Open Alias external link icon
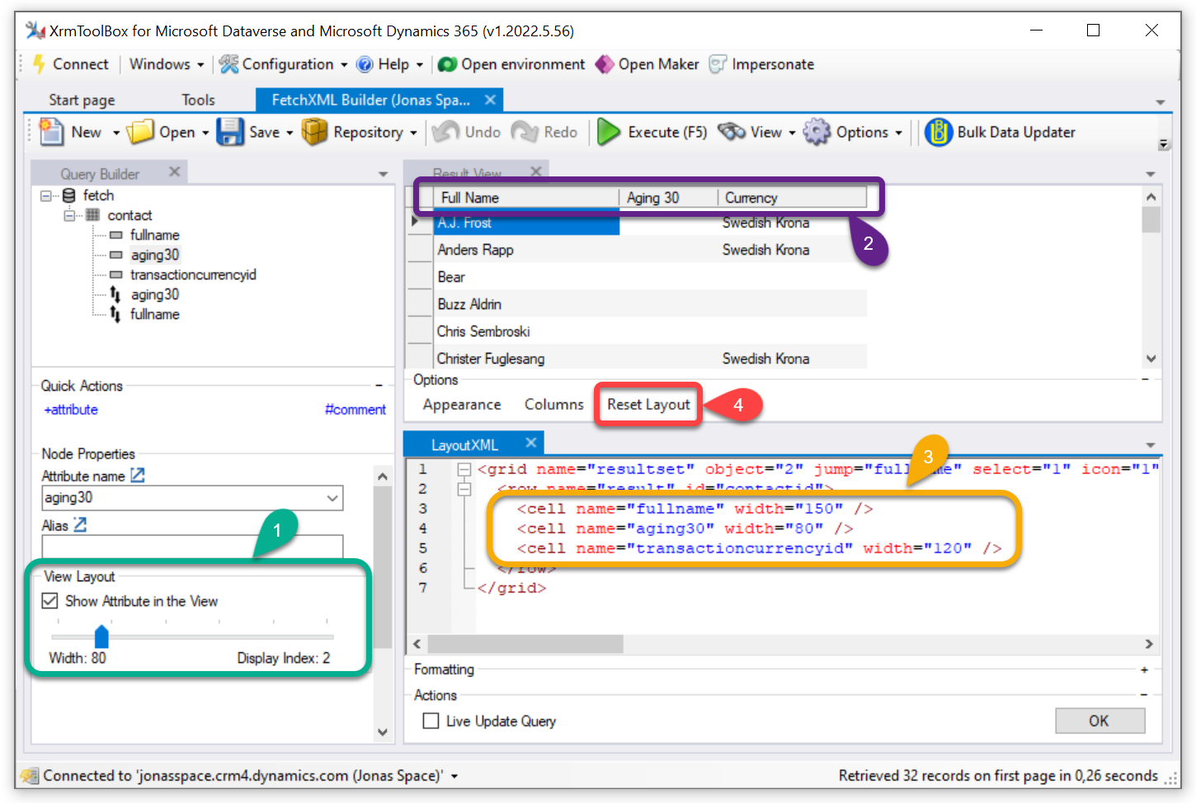Image resolution: width=1196 pixels, height=803 pixels. point(80,524)
